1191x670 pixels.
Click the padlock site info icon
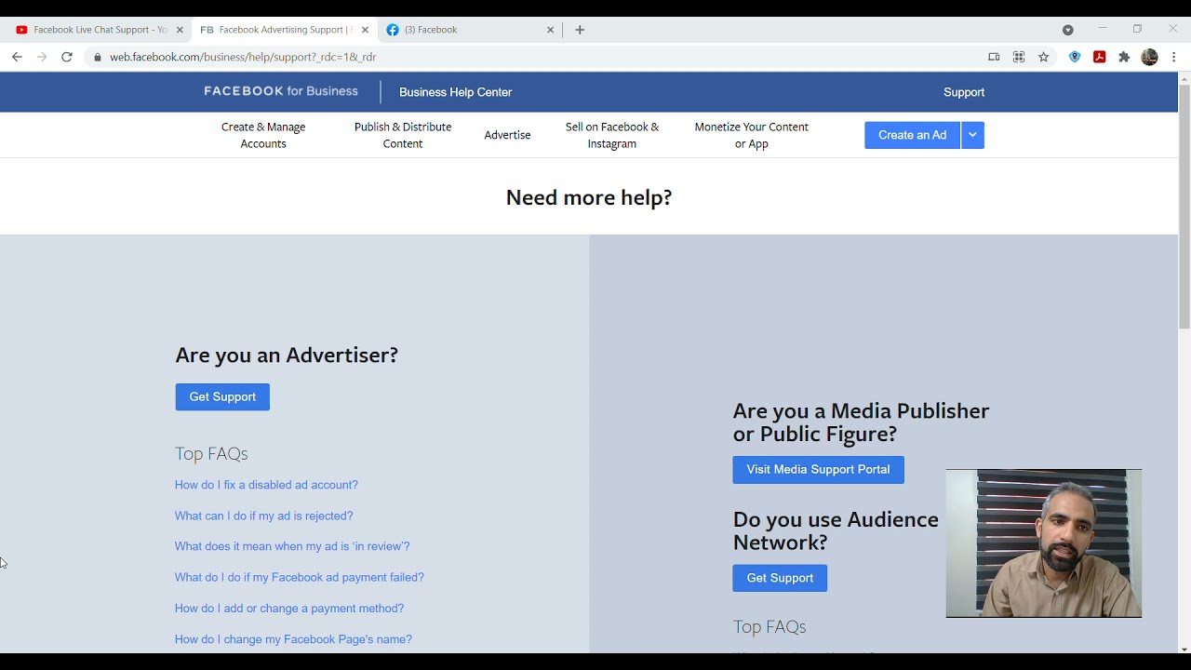(x=98, y=57)
